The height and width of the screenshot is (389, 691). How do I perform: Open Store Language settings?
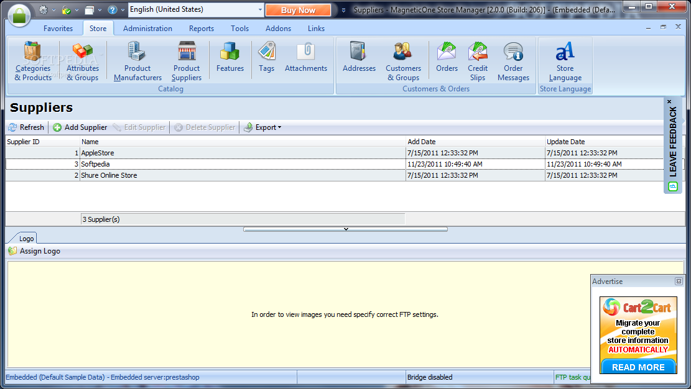(x=565, y=62)
